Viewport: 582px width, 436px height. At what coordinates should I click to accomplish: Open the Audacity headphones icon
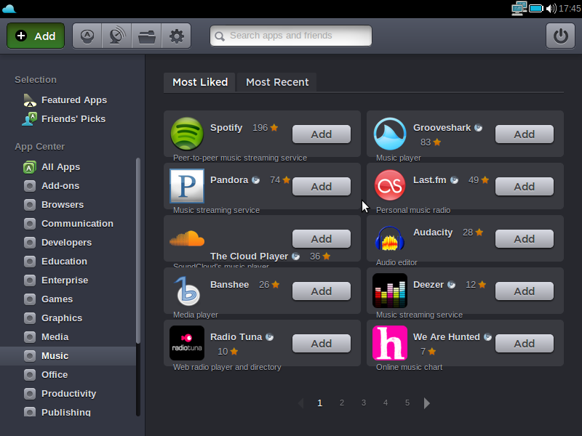point(390,238)
